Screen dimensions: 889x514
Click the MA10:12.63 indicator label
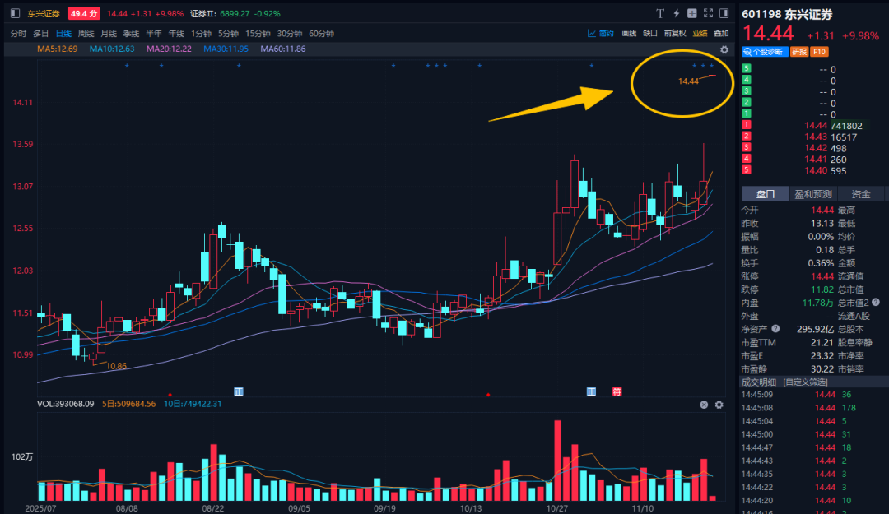pos(112,49)
